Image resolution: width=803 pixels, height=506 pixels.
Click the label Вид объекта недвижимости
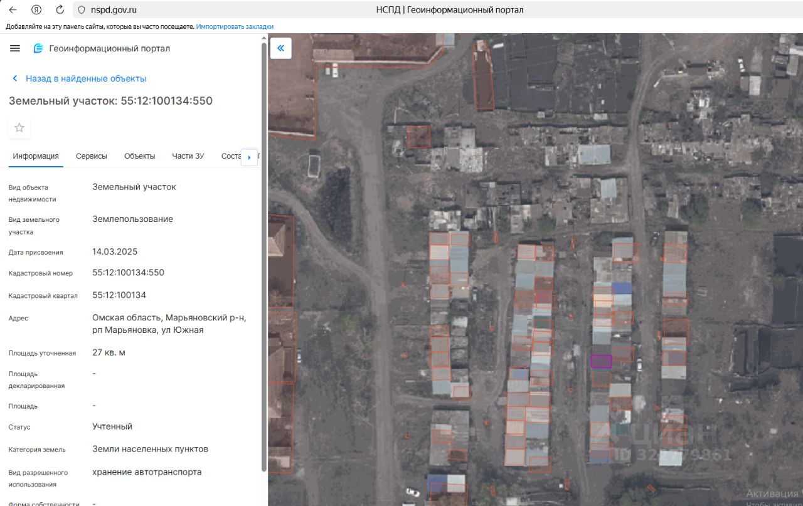(32, 193)
